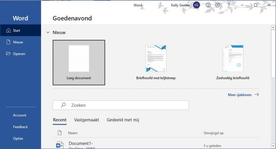Switch to the Vastgemaakt tab
The width and height of the screenshot is (276, 149).
tap(86, 120)
